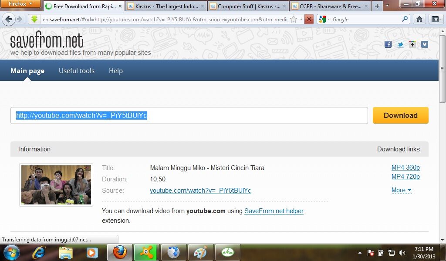This screenshot has height=261, width=446.
Task: Launch Internet Explorer from the taskbar
Action: pyautogui.click(x=39, y=252)
